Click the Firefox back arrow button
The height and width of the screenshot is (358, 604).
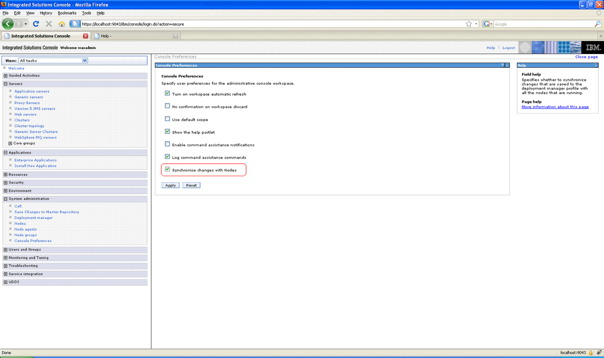click(x=8, y=24)
